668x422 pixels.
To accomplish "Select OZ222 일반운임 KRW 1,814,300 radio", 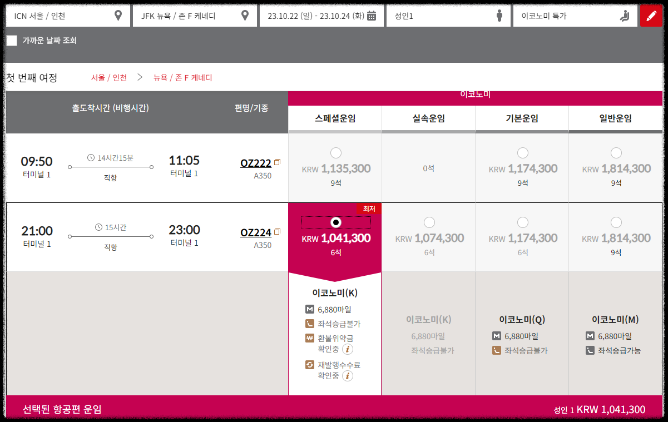I will [x=616, y=153].
